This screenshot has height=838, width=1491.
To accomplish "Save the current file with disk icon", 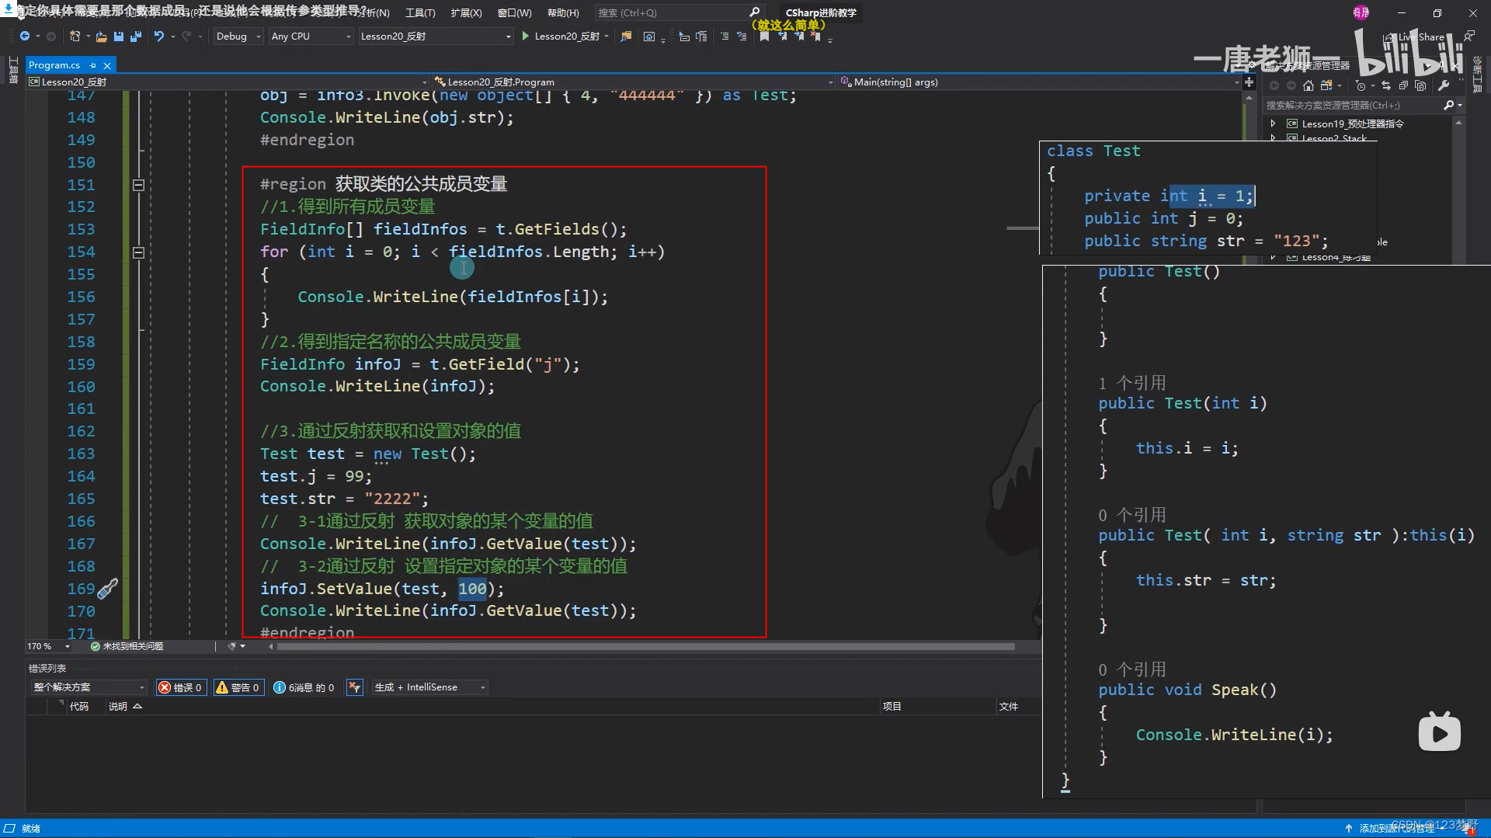I will [119, 37].
